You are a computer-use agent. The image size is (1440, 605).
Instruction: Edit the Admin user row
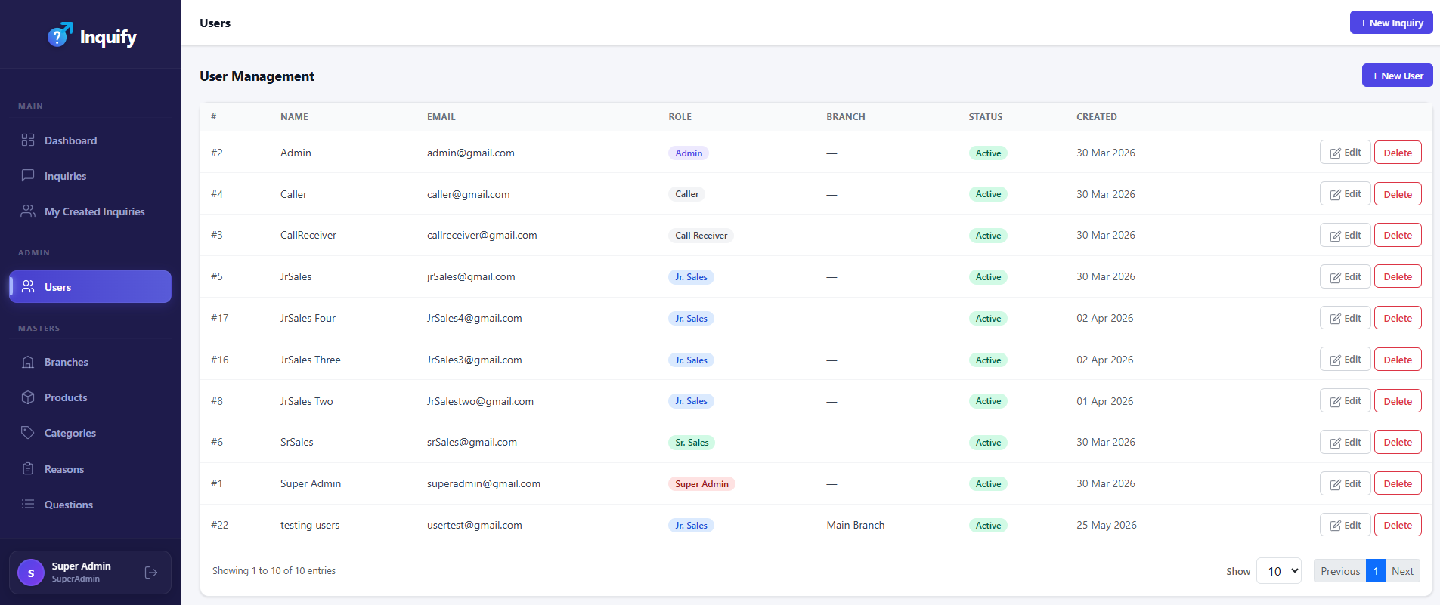pos(1345,153)
